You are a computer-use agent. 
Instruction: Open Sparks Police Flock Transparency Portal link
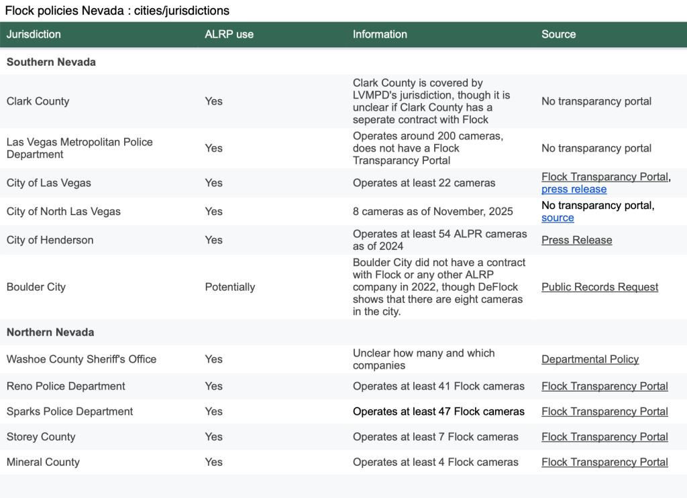click(604, 412)
